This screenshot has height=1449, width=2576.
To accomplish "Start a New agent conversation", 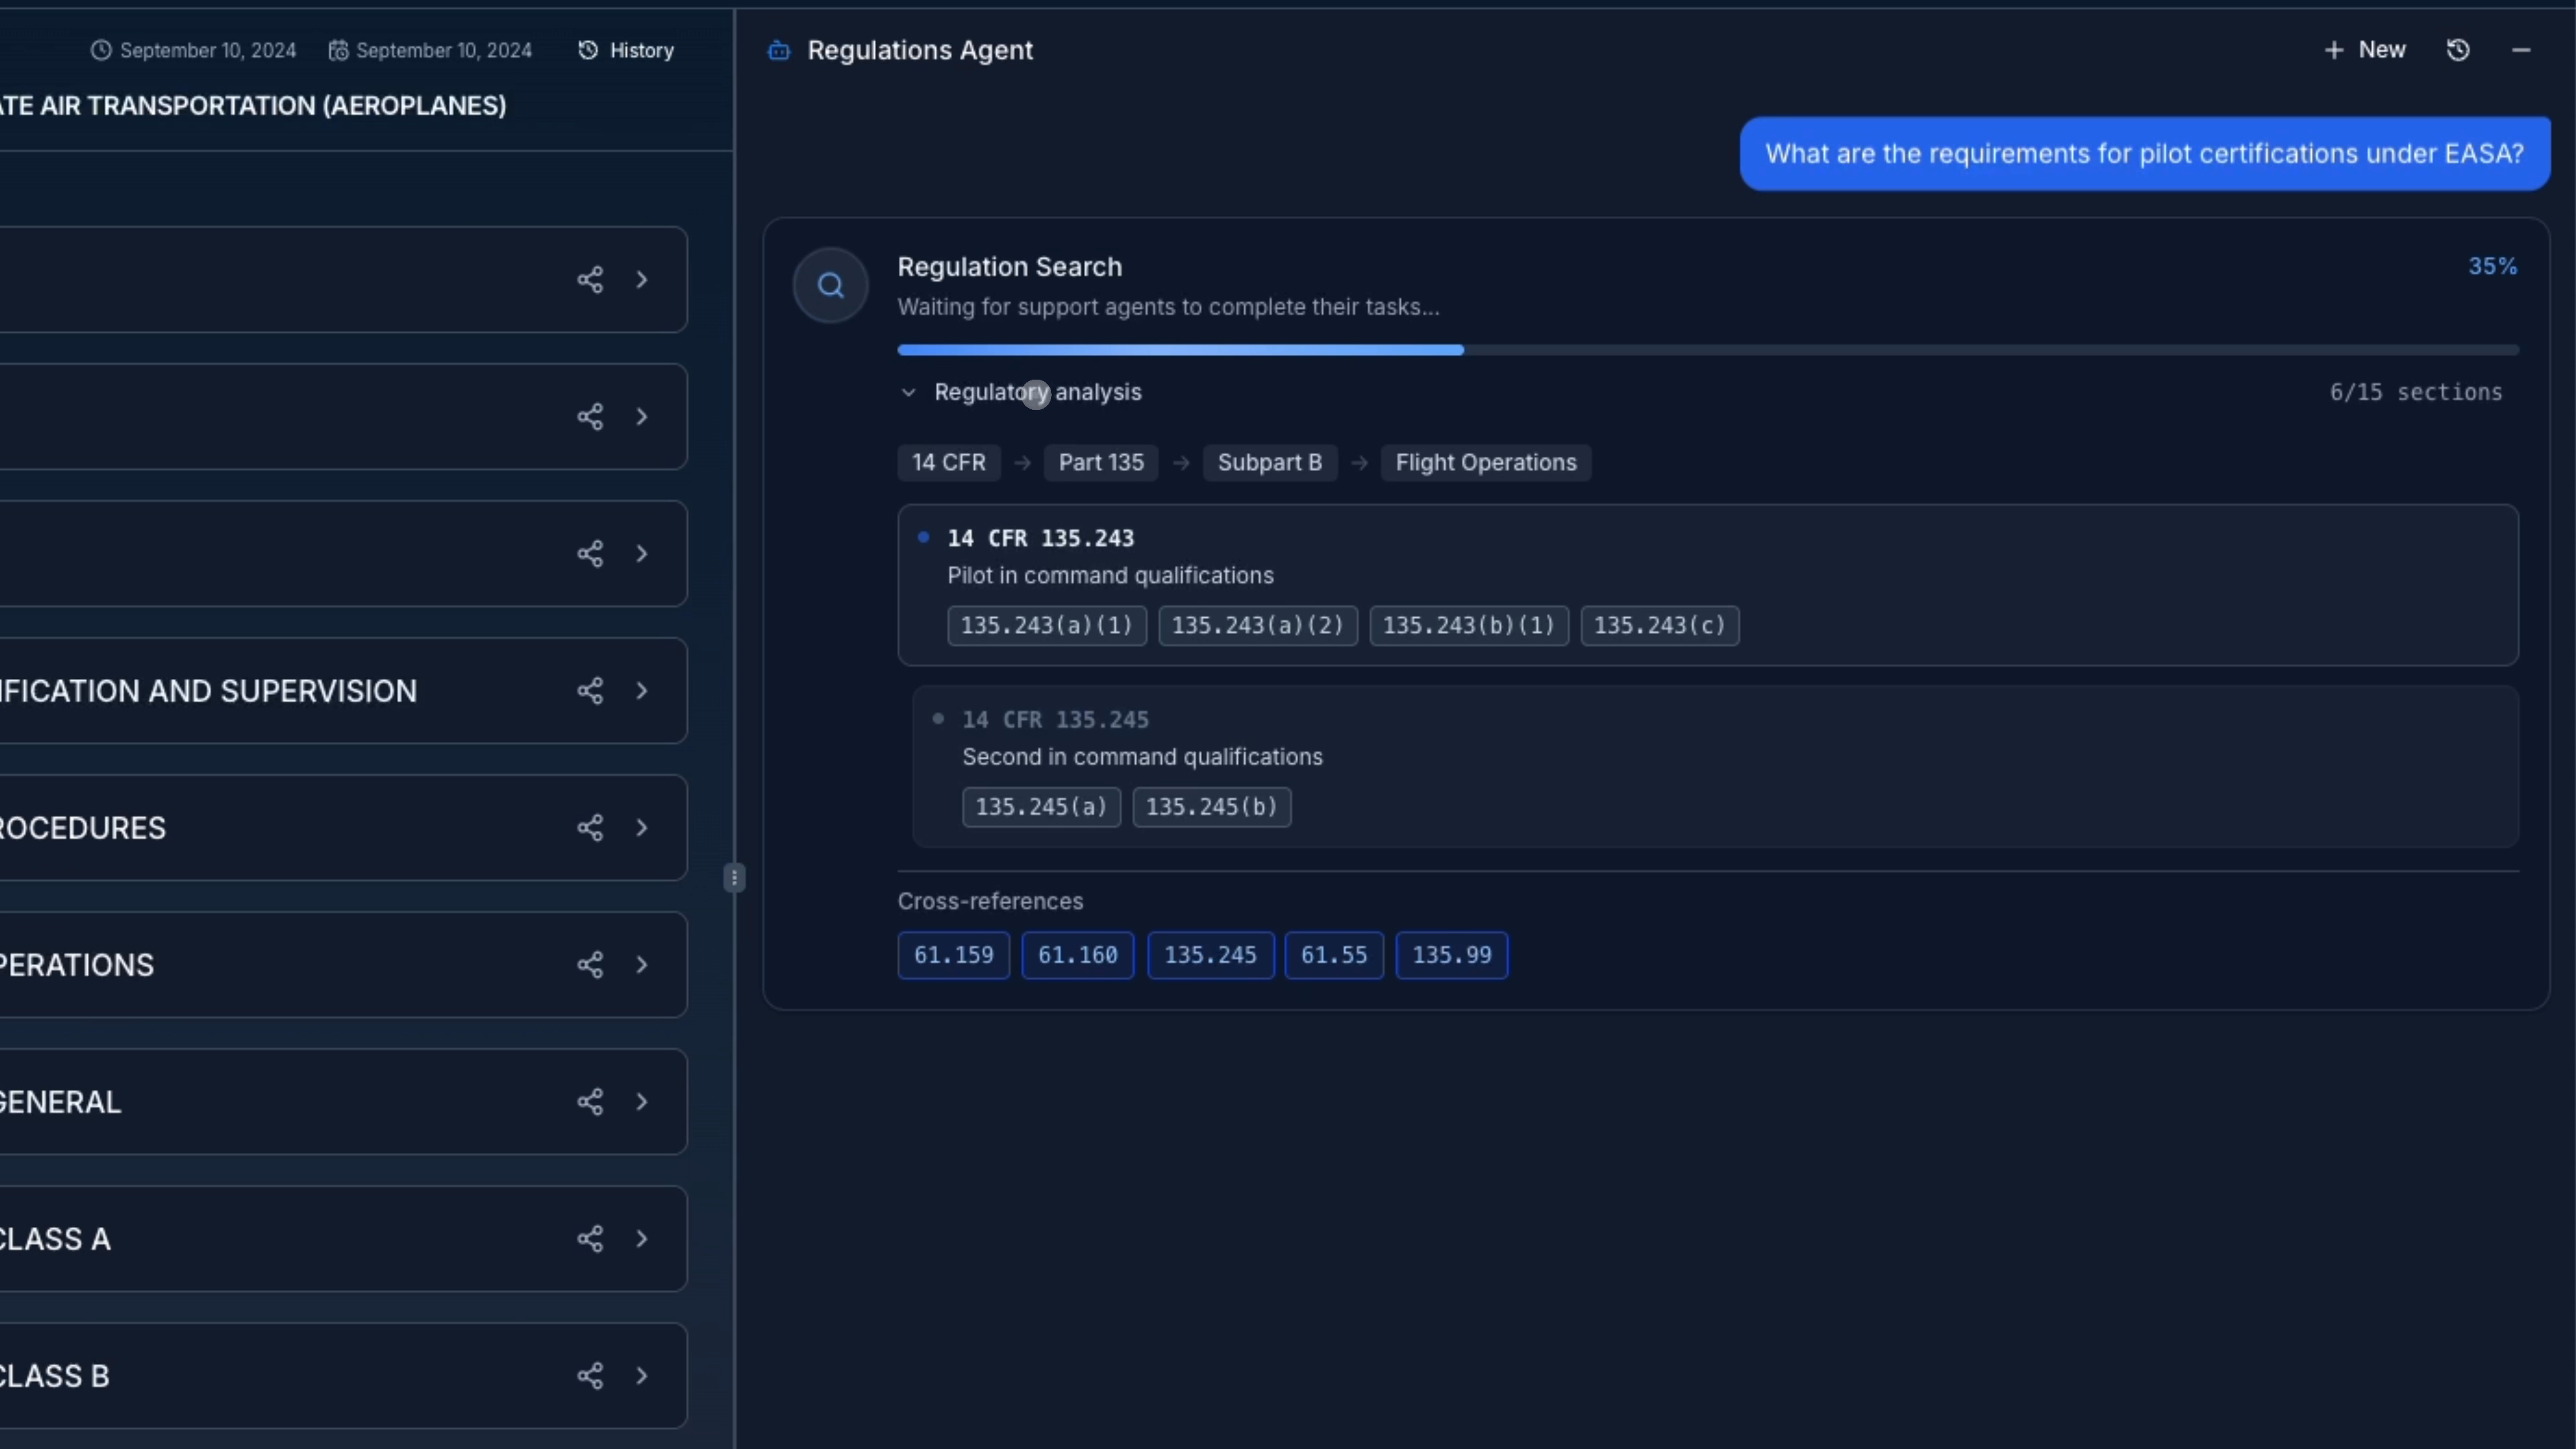I will click(x=2365, y=50).
